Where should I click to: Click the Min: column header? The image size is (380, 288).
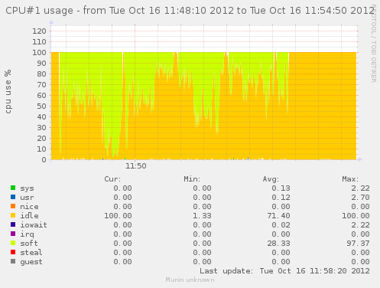click(x=192, y=179)
